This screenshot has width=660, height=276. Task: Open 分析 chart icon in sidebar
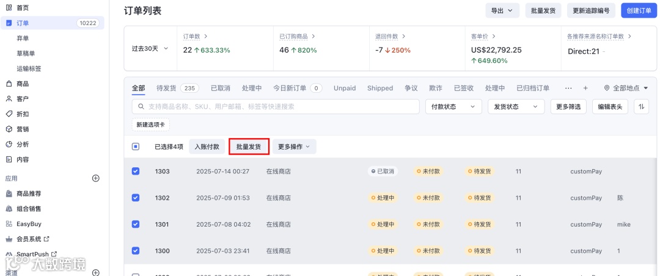click(9, 144)
